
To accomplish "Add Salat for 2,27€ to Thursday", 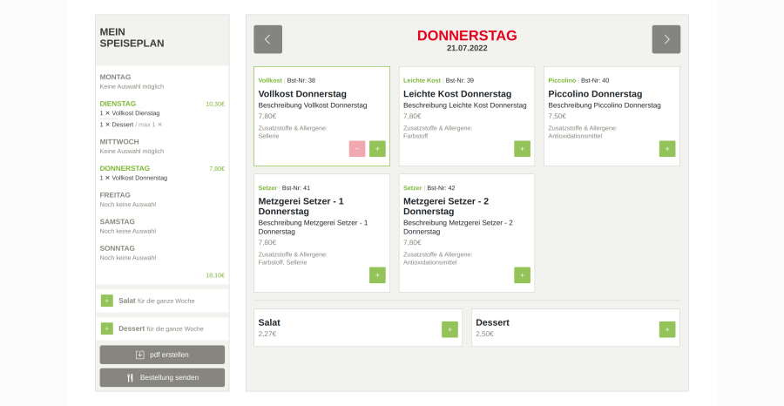I will click(x=449, y=329).
